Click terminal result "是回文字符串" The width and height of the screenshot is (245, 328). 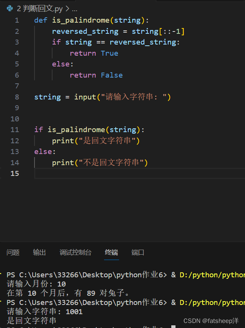[x=31, y=321]
